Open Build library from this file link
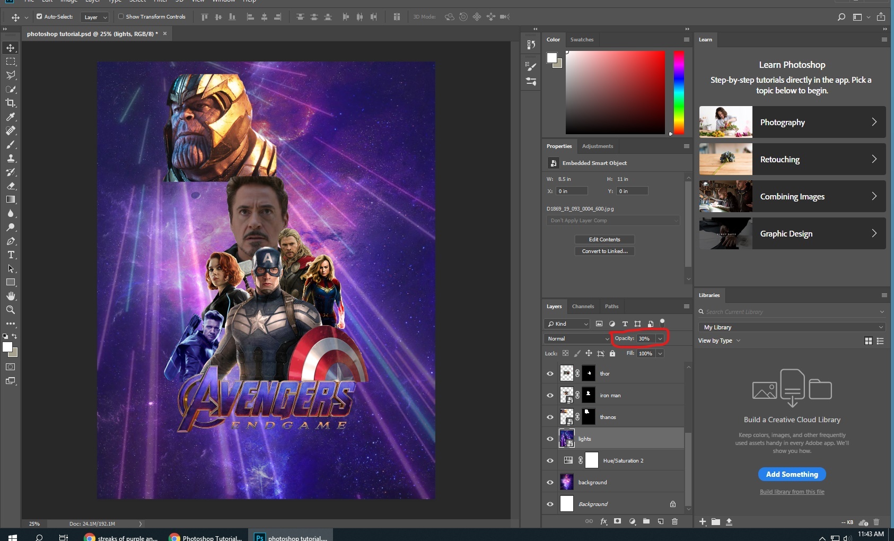The width and height of the screenshot is (894, 541). pos(792,492)
